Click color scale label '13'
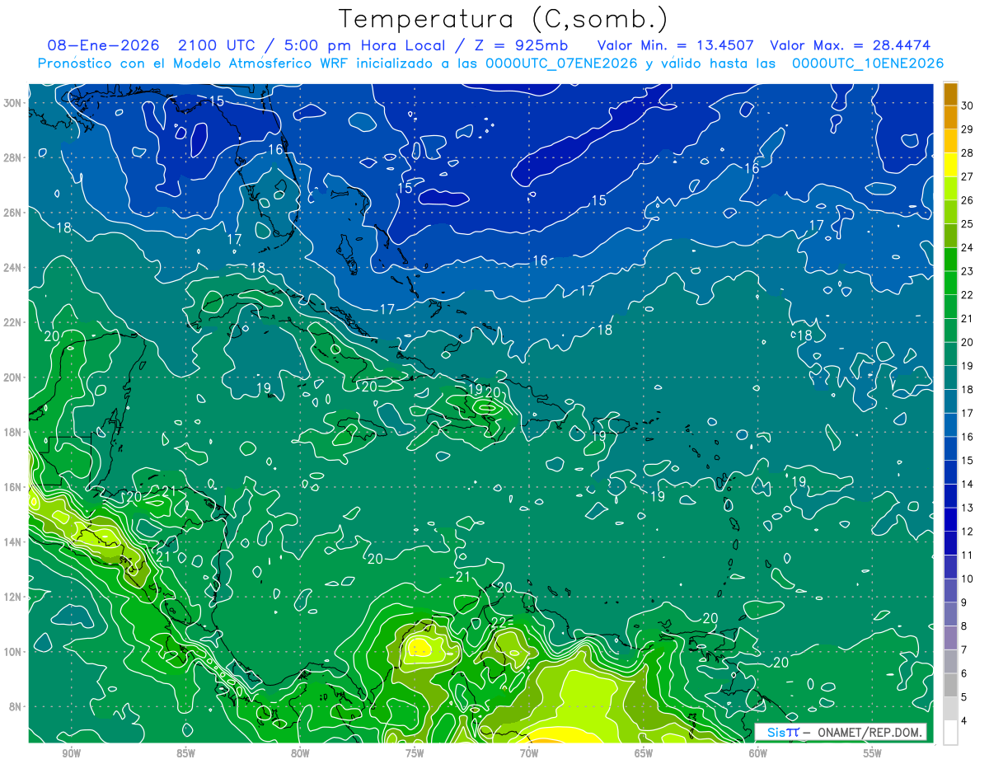989x764 pixels. pyautogui.click(x=968, y=508)
